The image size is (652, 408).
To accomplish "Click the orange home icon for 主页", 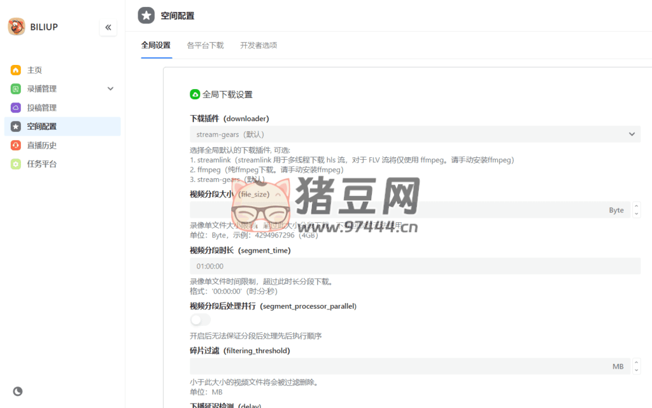I will [16, 70].
